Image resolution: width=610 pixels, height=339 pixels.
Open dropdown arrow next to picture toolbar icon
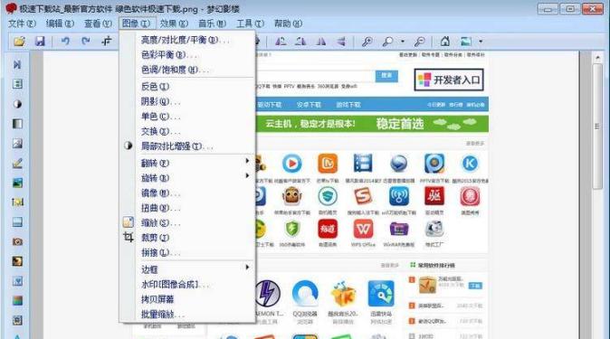pos(481,42)
